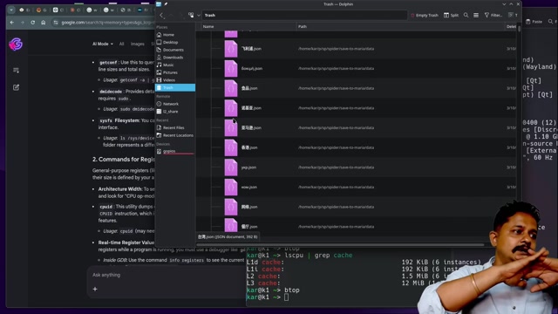Switch to the Images search tab

pos(138,44)
